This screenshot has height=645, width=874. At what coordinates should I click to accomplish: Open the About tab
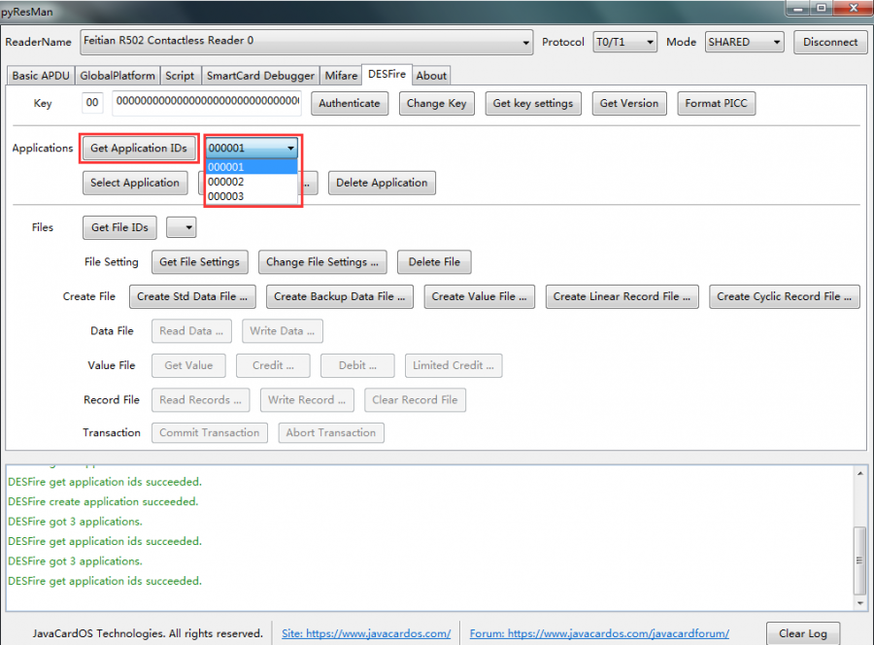[431, 75]
